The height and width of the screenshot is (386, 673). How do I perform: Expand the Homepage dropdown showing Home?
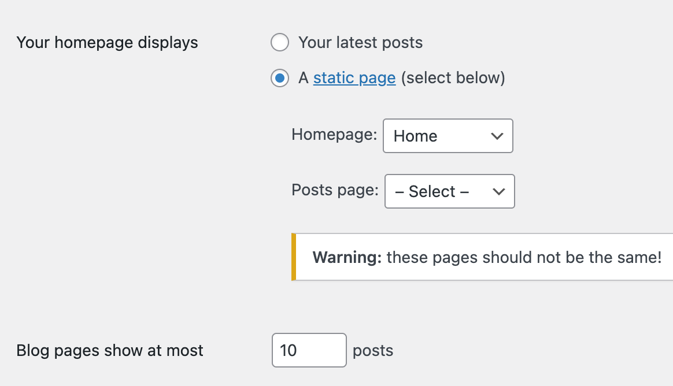coord(448,136)
